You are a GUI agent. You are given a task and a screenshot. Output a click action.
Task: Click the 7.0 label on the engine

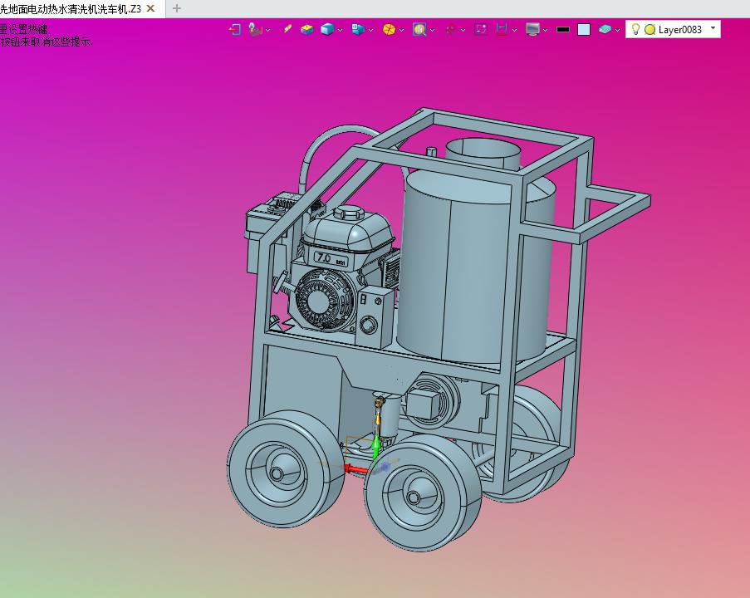pyautogui.click(x=324, y=257)
